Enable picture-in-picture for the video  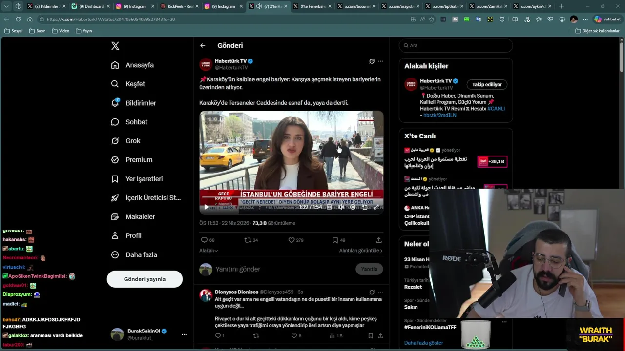pos(365,207)
